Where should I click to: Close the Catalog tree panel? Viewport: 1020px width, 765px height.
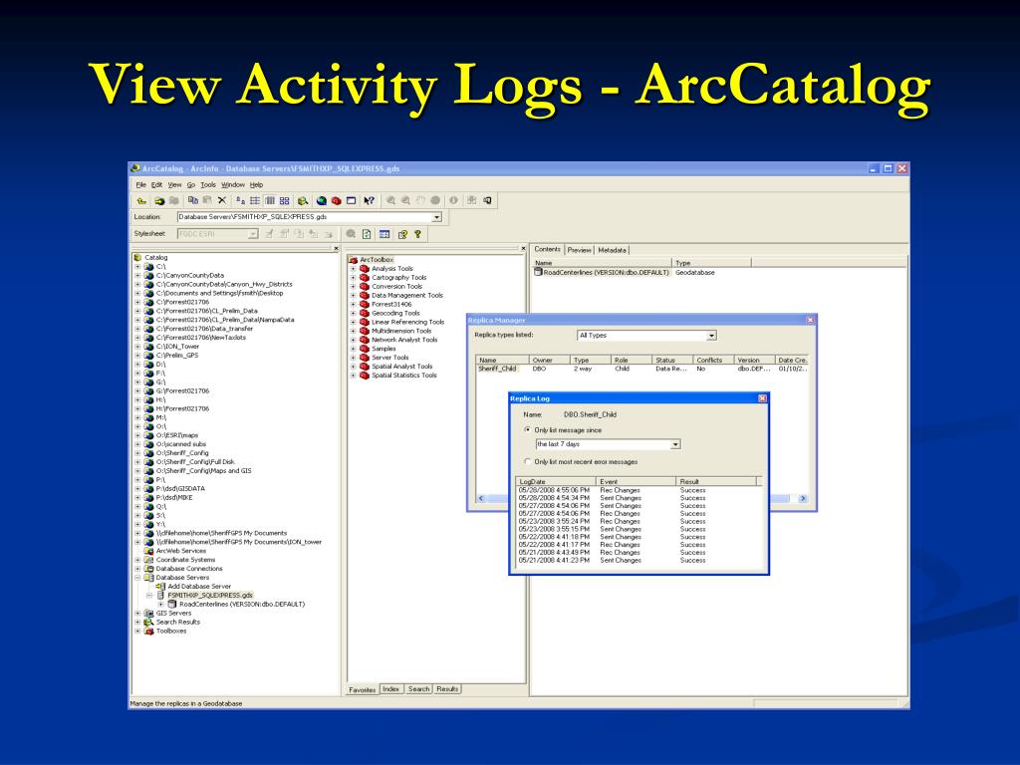click(x=337, y=248)
